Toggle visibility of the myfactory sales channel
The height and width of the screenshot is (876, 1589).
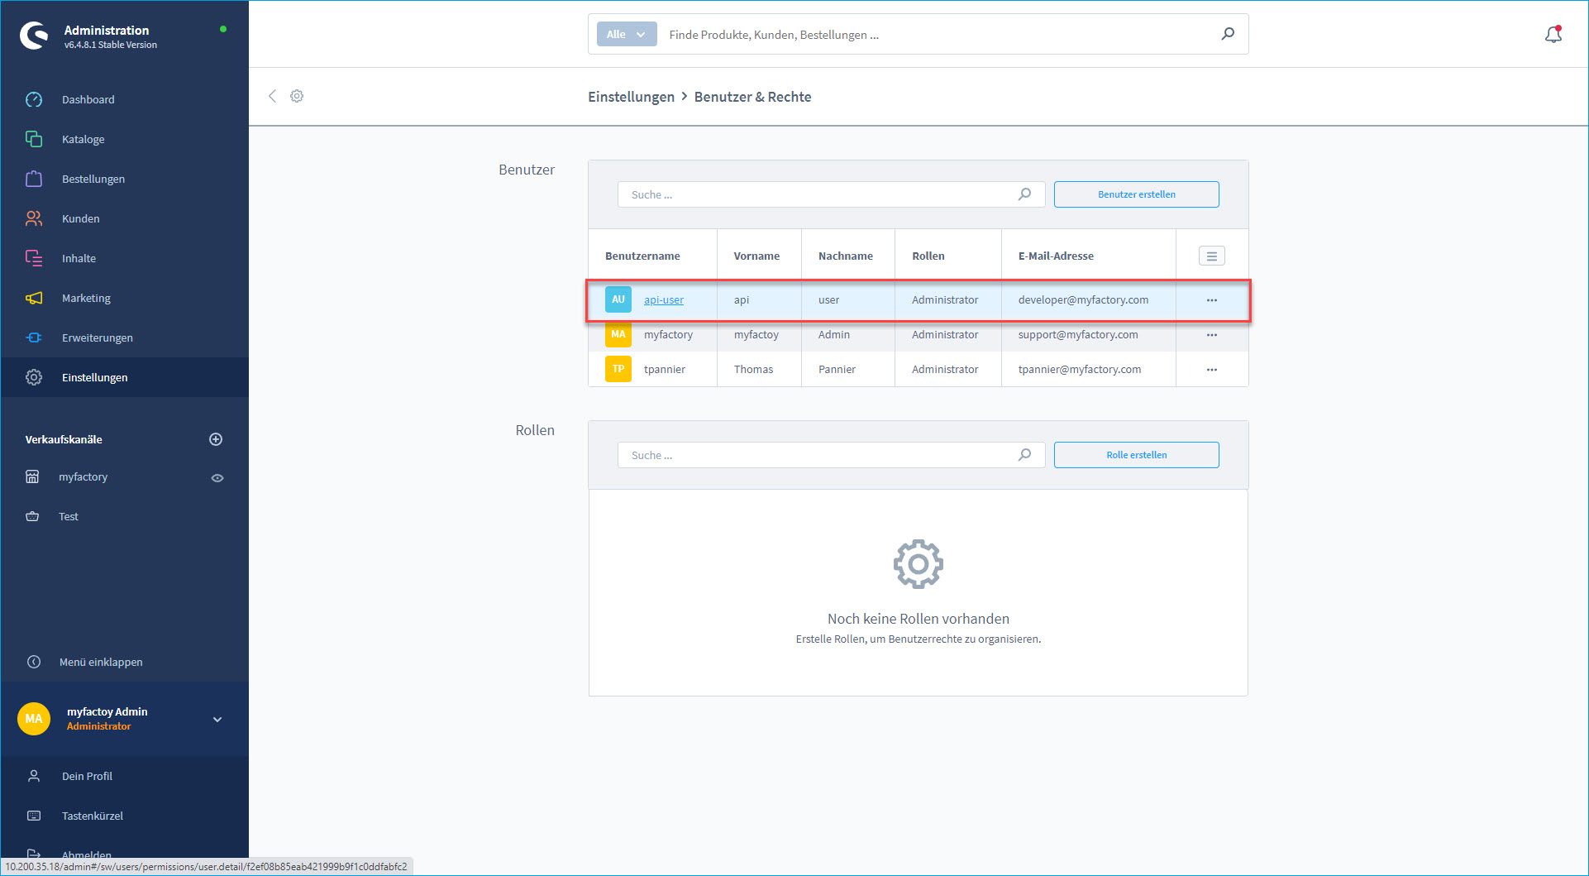[217, 477]
